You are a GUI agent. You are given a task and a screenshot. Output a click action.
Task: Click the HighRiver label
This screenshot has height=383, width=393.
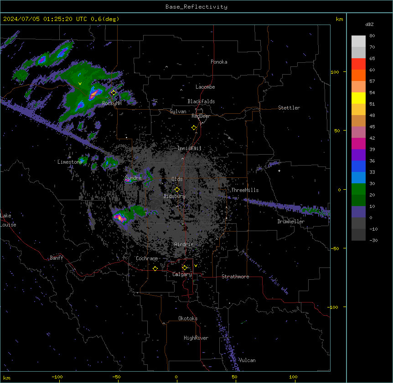[196, 338]
